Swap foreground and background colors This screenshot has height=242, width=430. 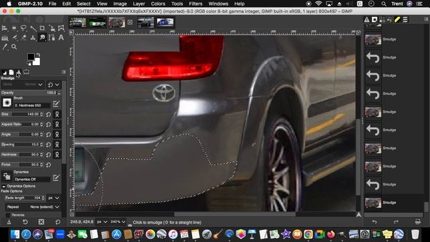coord(38,54)
